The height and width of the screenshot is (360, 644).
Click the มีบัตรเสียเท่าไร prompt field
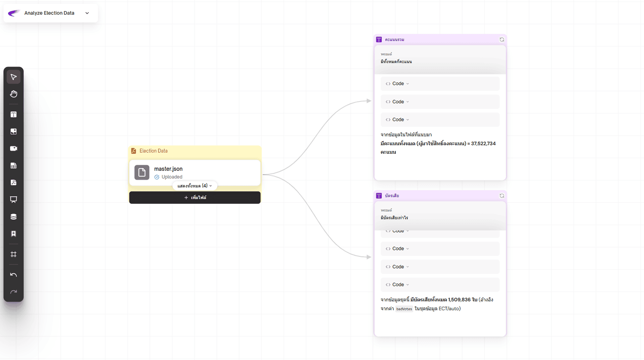pos(394,218)
